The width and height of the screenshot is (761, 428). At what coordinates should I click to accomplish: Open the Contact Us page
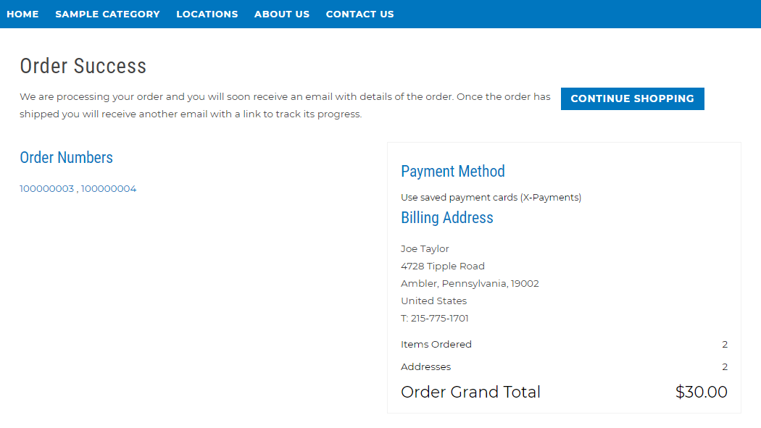359,14
